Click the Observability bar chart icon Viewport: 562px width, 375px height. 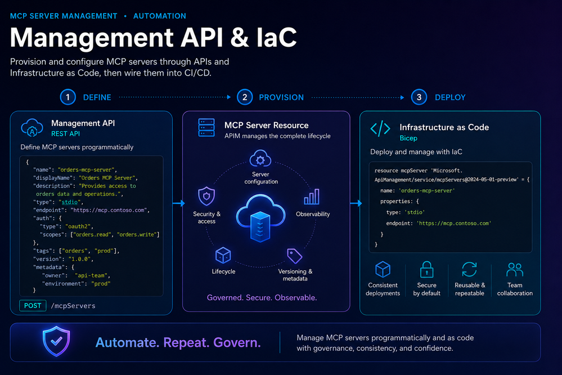312,197
